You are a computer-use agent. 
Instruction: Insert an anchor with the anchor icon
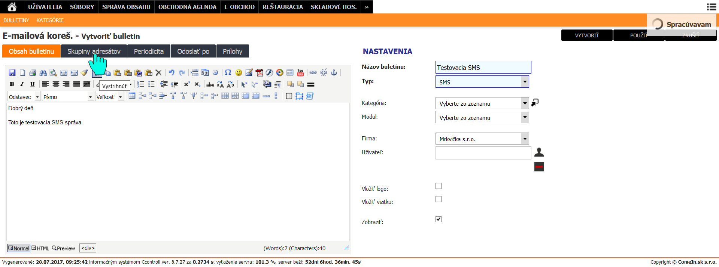(334, 72)
